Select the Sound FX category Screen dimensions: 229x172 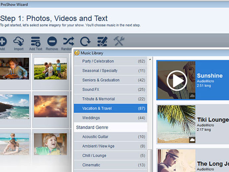[111, 89]
